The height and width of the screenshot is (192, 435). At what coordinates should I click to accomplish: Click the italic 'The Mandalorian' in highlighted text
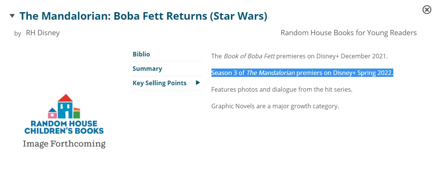(271, 73)
